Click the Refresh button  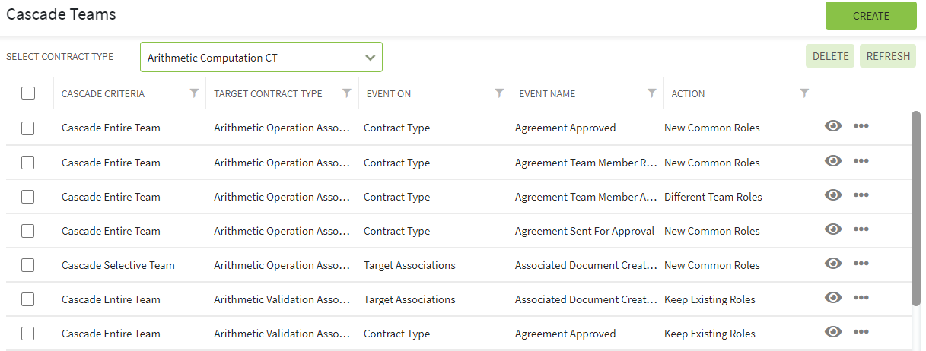click(x=888, y=56)
